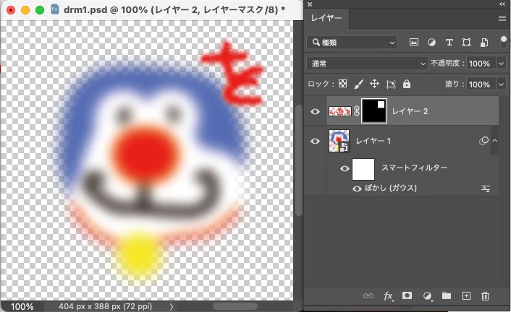
Task: Click the 塗り 100% value field
Action: pyautogui.click(x=481, y=84)
